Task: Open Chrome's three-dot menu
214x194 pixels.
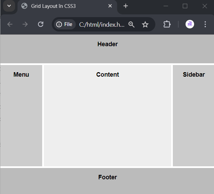Action: click(205, 24)
